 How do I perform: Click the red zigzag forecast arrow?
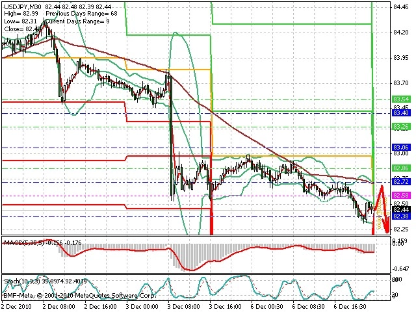click(x=382, y=208)
